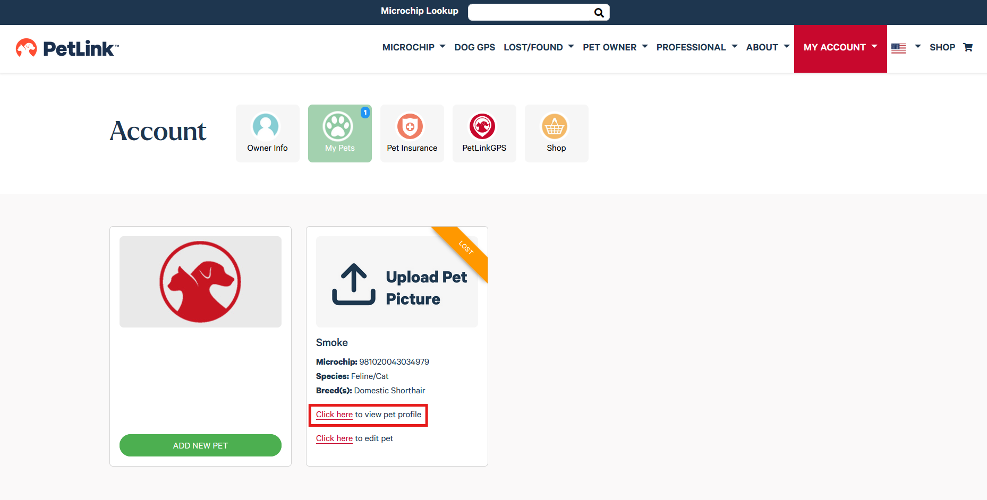
Task: Open the language selector dropdown arrow
Action: pyautogui.click(x=917, y=47)
